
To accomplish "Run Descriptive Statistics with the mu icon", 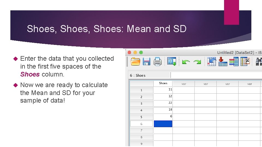I will click(x=245, y=62).
